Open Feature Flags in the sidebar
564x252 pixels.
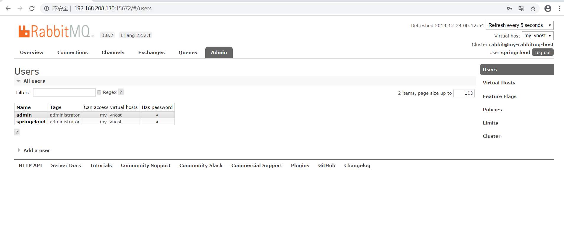500,96
